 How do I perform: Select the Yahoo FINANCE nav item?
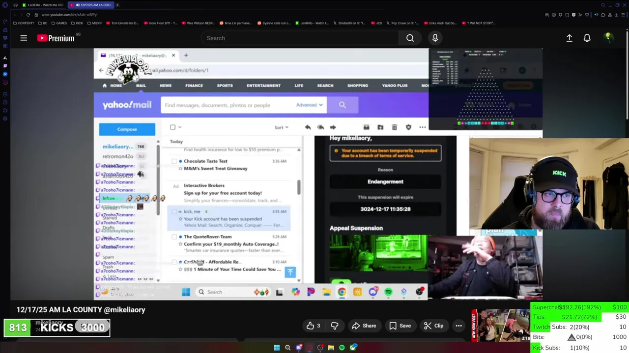(x=194, y=86)
